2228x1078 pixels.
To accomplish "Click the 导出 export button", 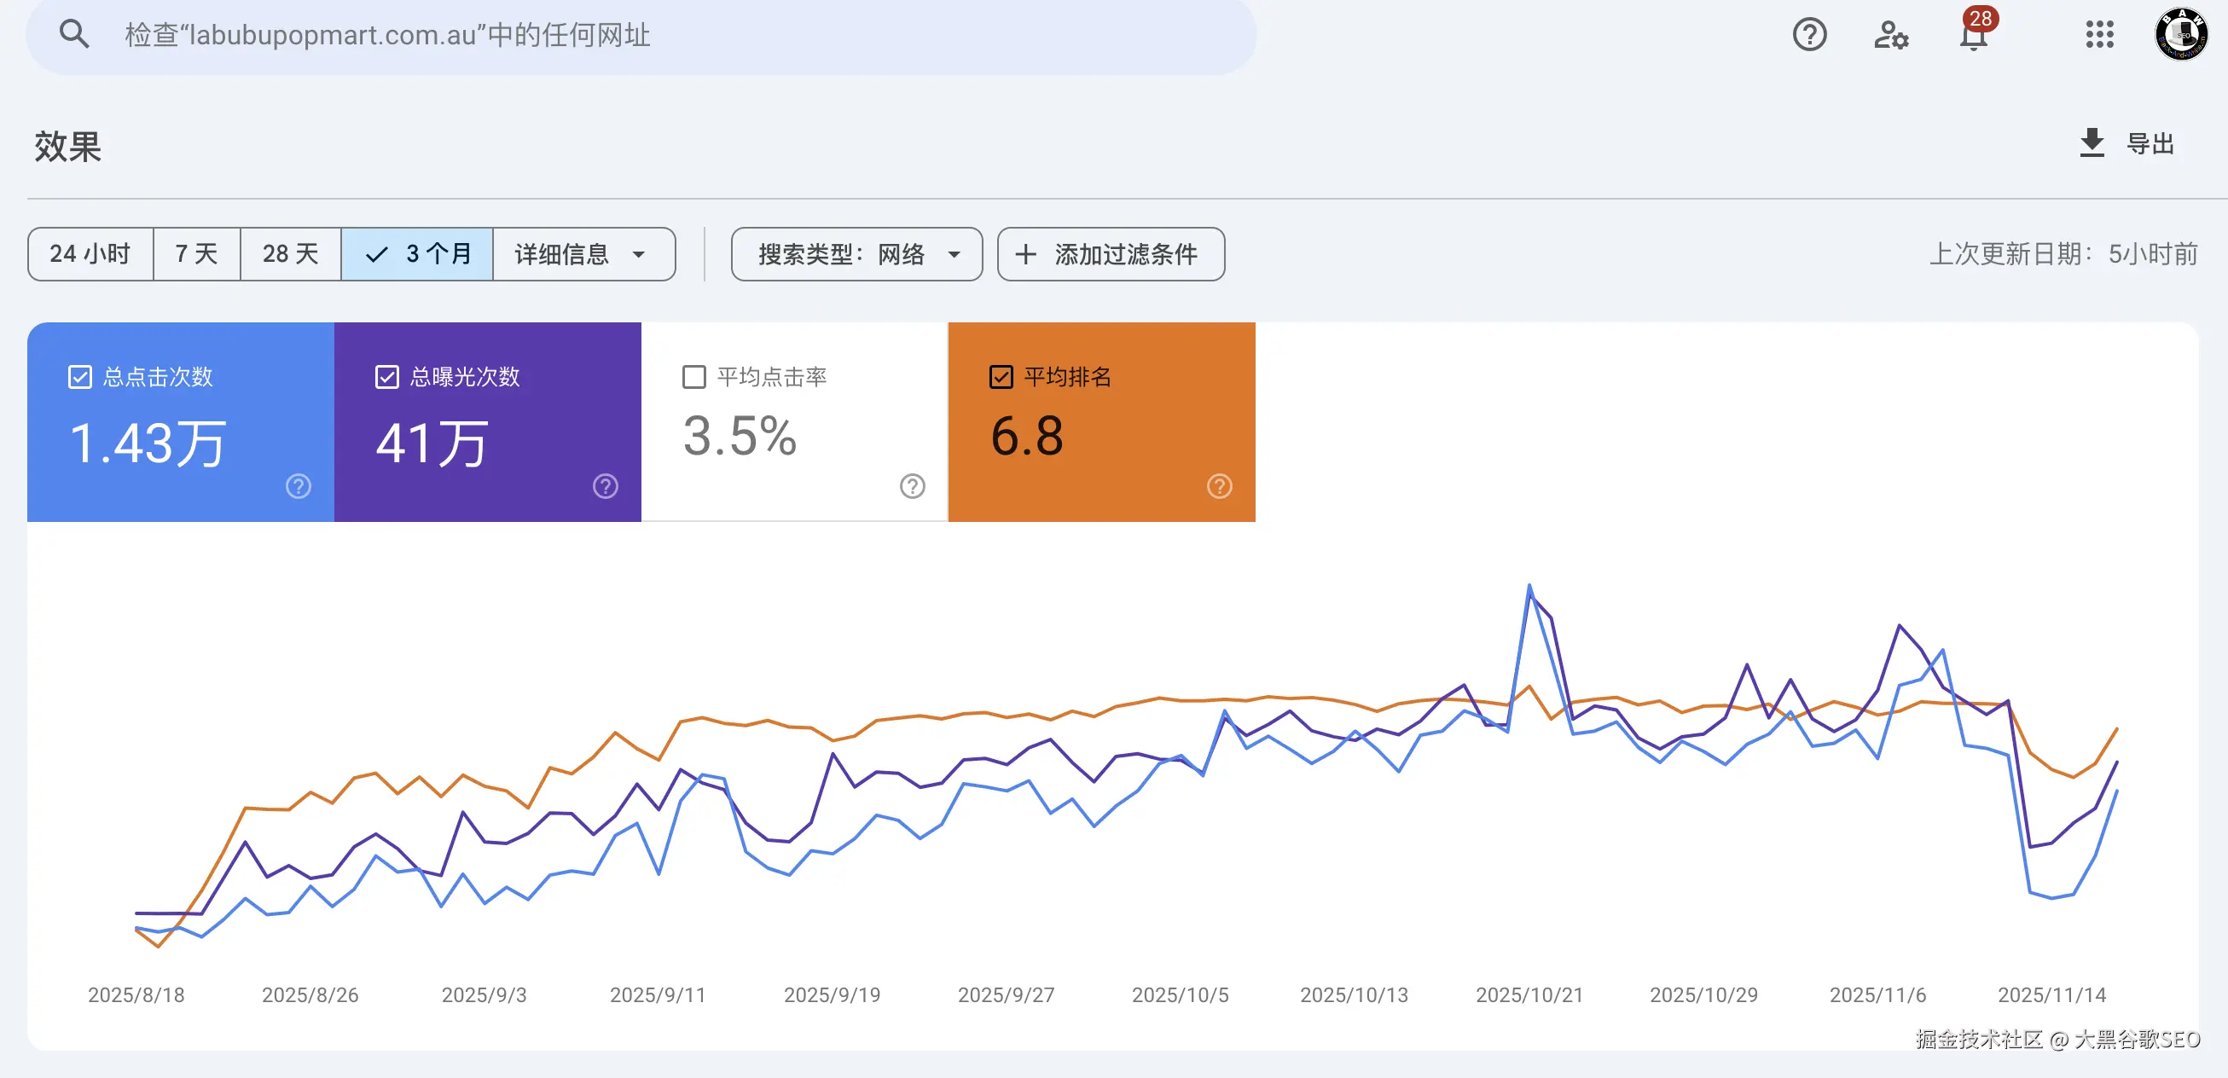I will click(2126, 143).
